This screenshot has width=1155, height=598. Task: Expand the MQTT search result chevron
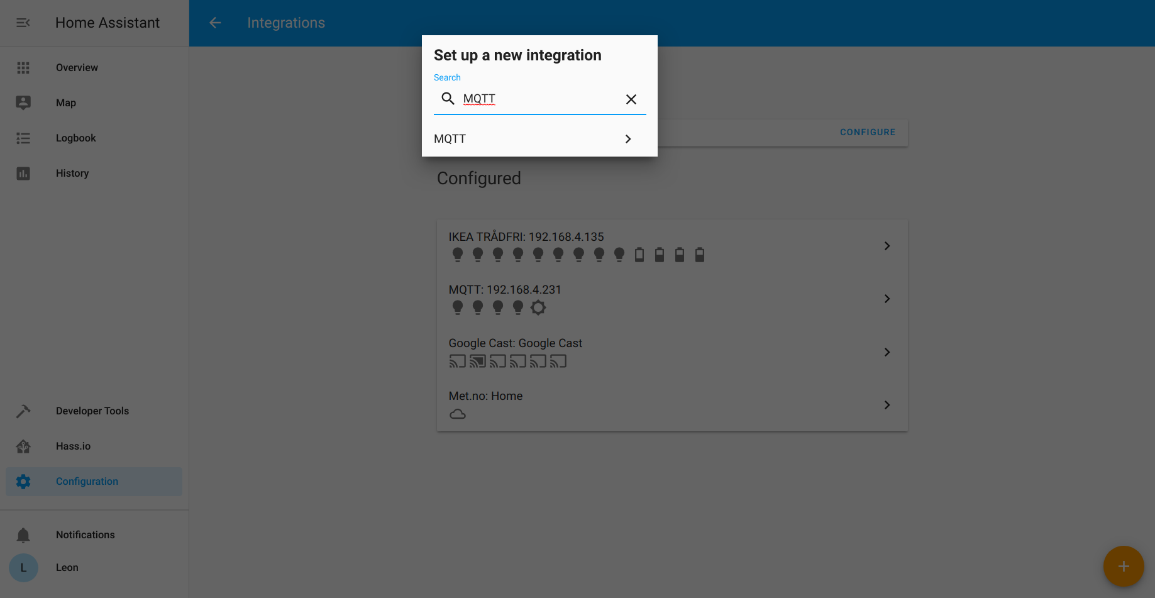[x=628, y=139]
